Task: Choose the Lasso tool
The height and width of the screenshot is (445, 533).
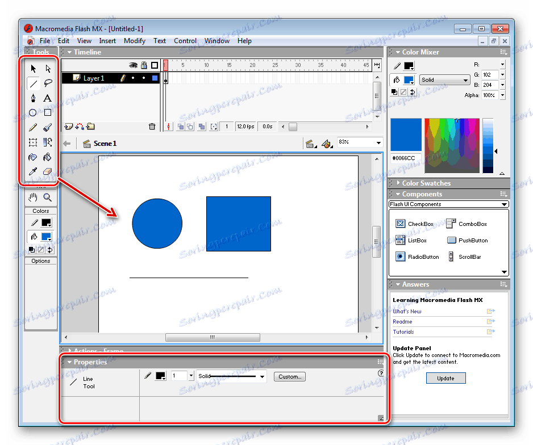Action: (x=48, y=83)
